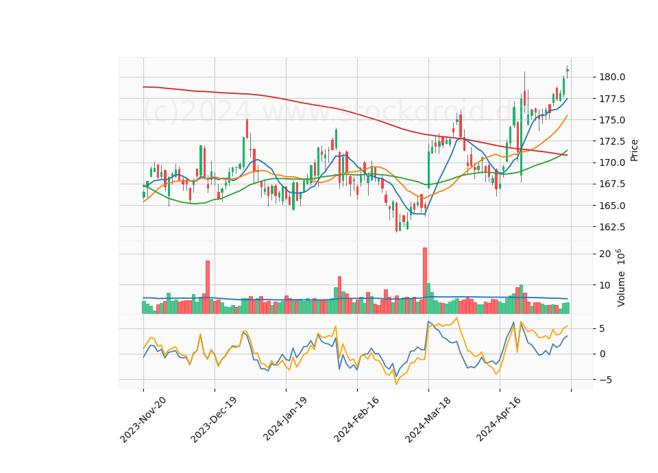Click the tall red December volume spike bar
Viewport: 658px width, 473px height.
click(207, 287)
